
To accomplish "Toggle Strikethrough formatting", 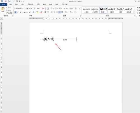I will [25, 12].
